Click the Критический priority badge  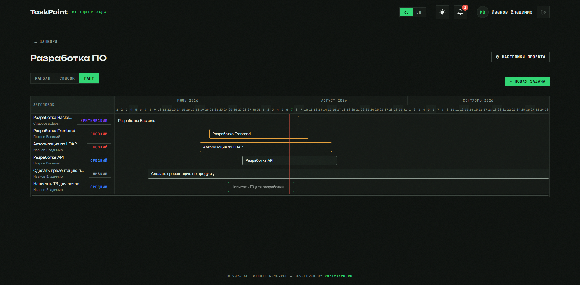(94, 121)
